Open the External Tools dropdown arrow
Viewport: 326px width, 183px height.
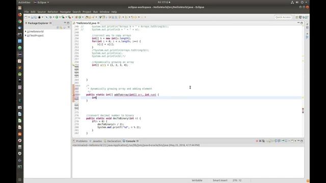pyautogui.click(x=72, y=17)
